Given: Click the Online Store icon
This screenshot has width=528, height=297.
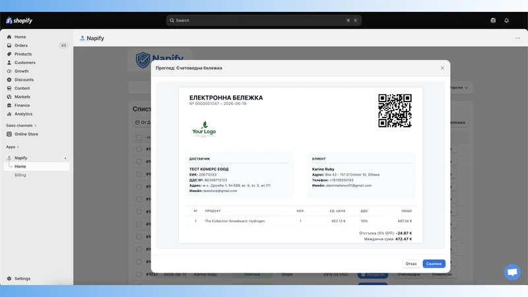Looking at the screenshot, I should click(x=9, y=134).
